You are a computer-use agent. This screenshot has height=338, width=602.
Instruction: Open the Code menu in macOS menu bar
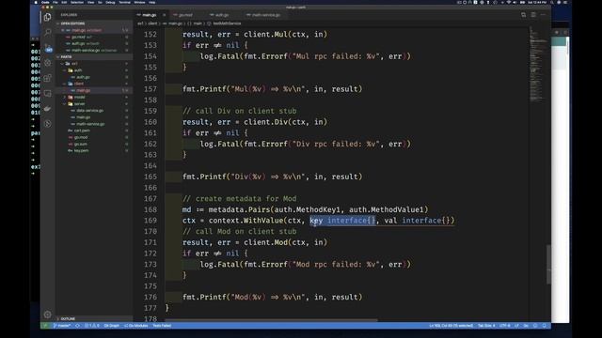pyautogui.click(x=45, y=2)
